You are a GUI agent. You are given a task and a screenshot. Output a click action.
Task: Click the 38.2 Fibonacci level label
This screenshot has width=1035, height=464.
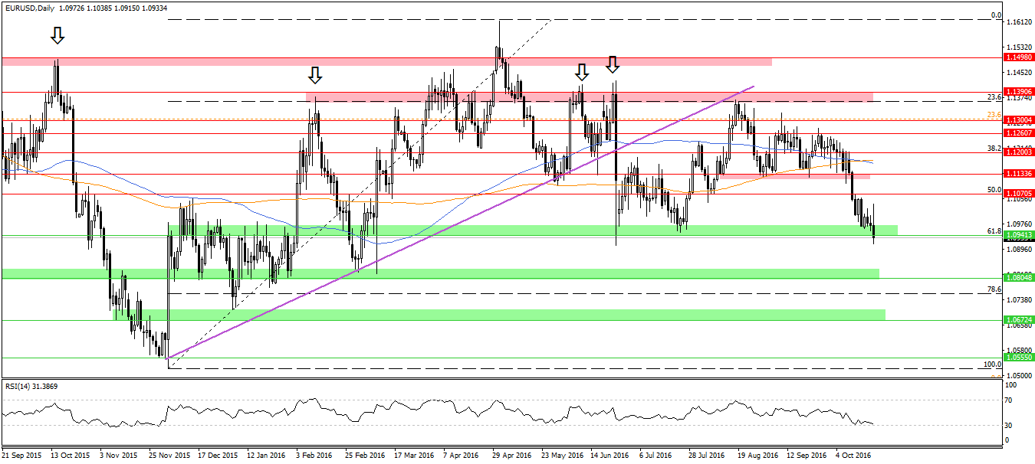[x=994, y=148]
